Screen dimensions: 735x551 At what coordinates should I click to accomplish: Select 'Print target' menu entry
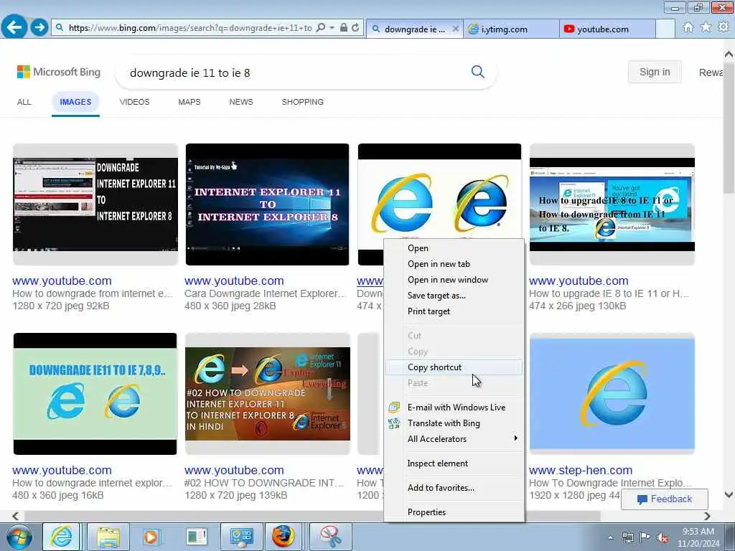(x=454, y=311)
